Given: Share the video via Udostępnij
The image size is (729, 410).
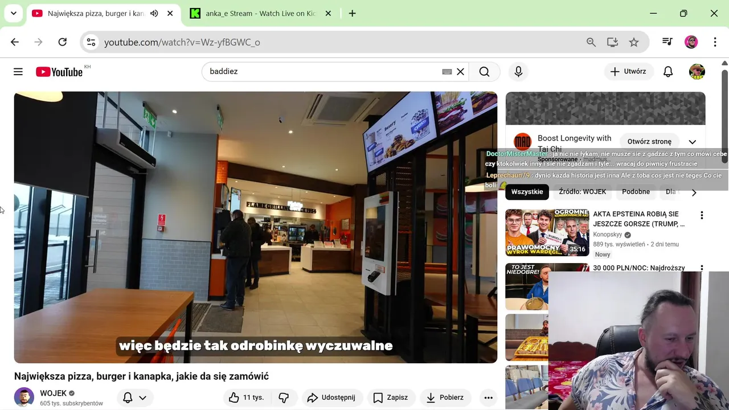Looking at the screenshot, I should (x=331, y=397).
